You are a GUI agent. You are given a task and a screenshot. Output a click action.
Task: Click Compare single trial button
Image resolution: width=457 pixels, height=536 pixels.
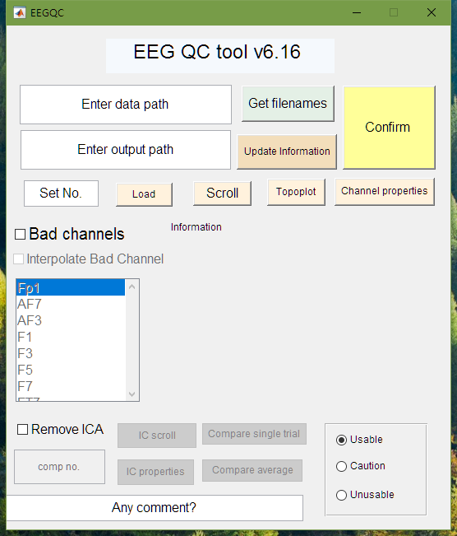tap(254, 434)
